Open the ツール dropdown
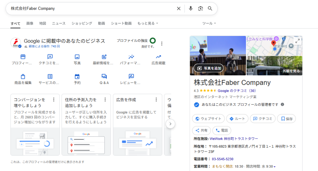 point(209,23)
